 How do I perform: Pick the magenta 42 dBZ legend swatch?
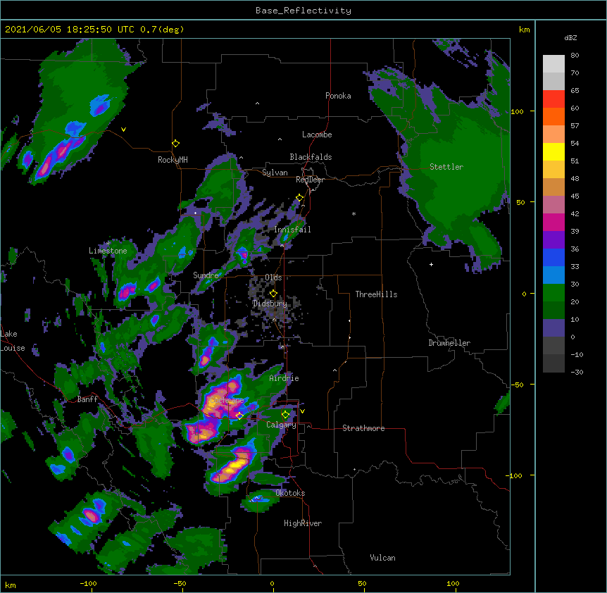coord(553,222)
